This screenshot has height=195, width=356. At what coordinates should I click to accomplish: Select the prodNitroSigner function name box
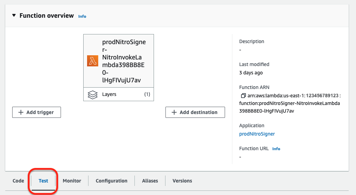(118, 61)
